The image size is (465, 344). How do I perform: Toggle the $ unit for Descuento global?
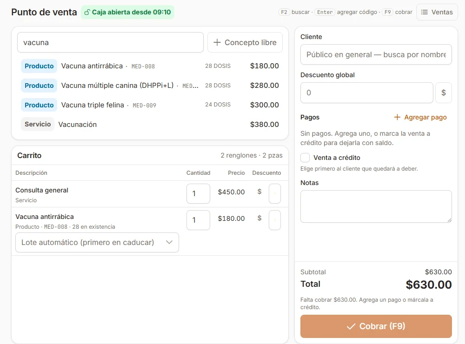point(443,93)
